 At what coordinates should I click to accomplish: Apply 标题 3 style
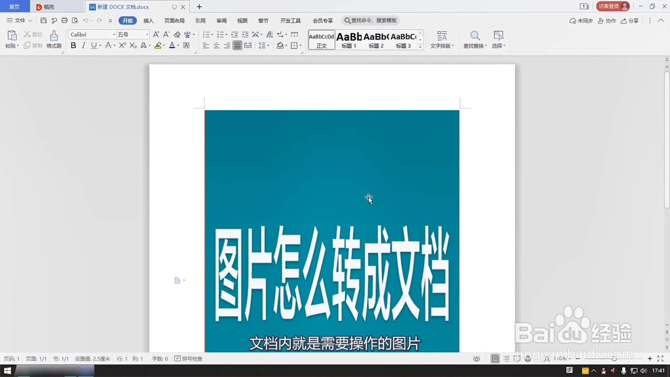403,40
